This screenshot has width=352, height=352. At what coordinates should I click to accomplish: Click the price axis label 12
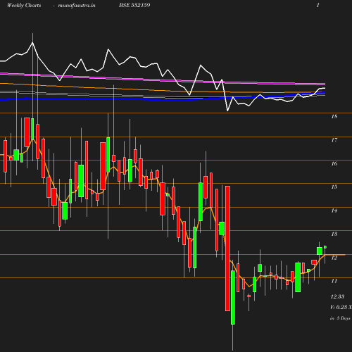click(334, 258)
